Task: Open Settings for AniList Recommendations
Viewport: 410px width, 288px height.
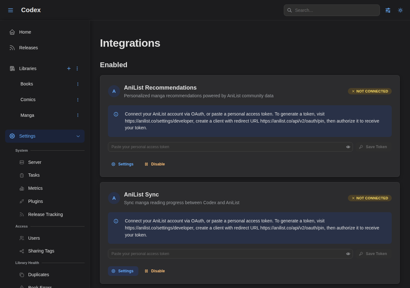Action: tap(123, 164)
